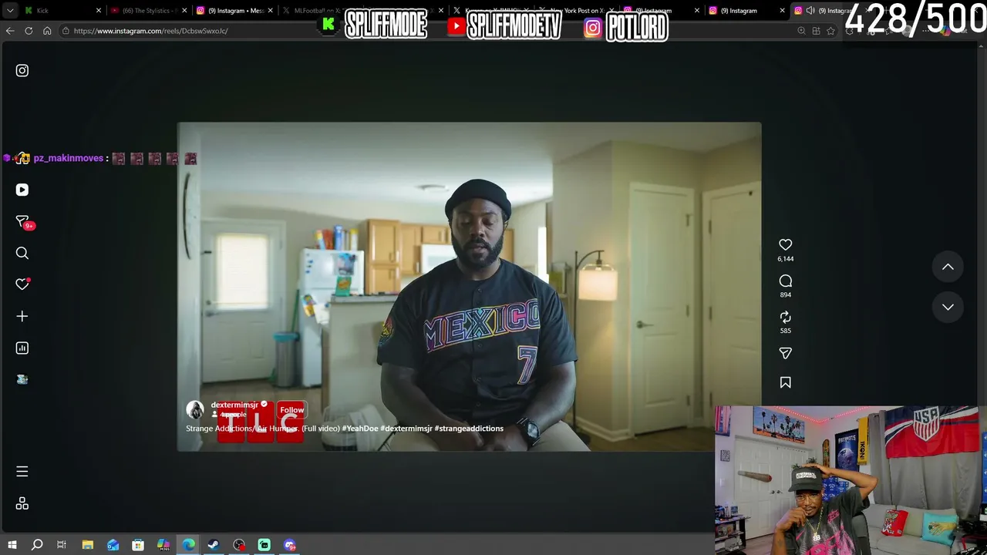Open Steam from the taskbar
This screenshot has height=555, width=987.
[x=214, y=545]
